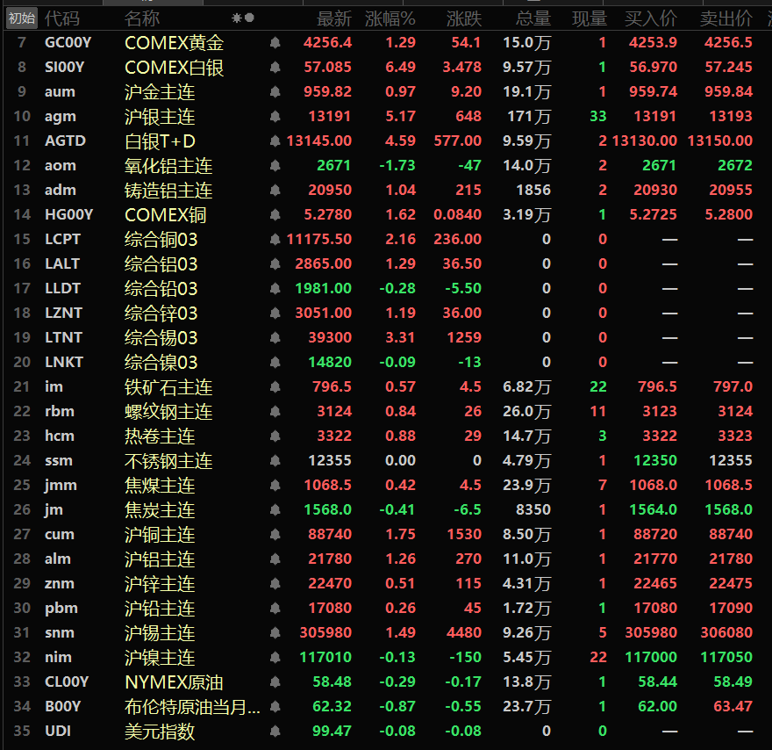Set alert bell on 沪银主连 row

pyautogui.click(x=275, y=116)
